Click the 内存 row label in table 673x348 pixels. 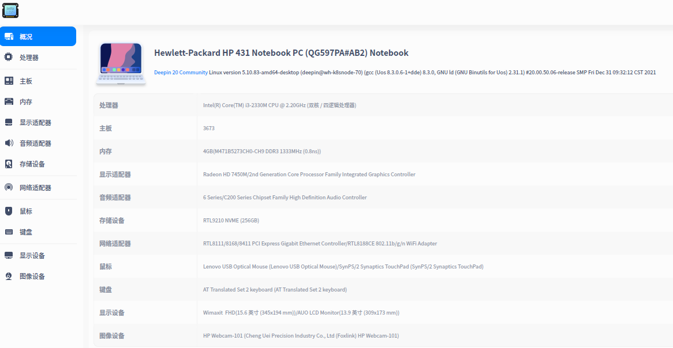click(x=106, y=152)
